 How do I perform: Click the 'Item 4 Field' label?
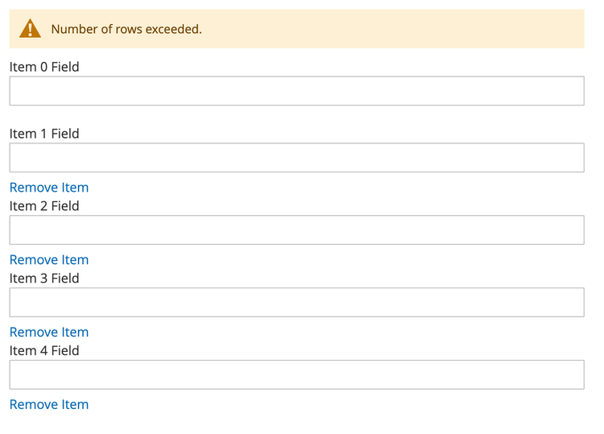pos(44,351)
